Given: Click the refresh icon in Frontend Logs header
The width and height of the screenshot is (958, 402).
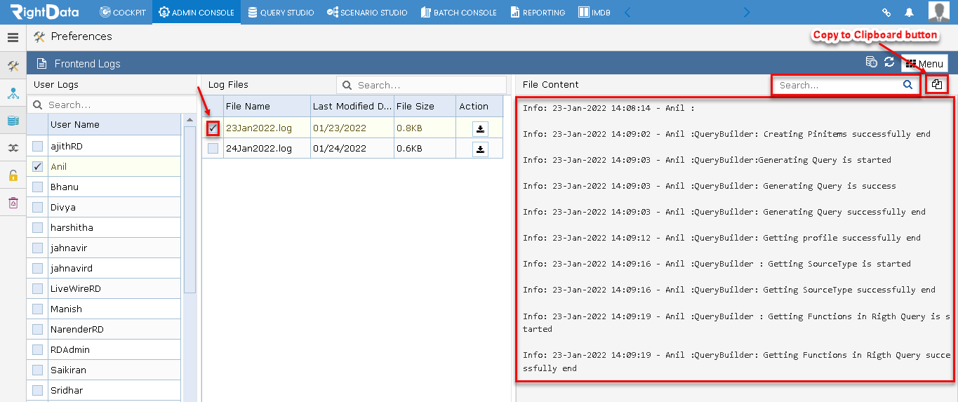Looking at the screenshot, I should [x=889, y=62].
